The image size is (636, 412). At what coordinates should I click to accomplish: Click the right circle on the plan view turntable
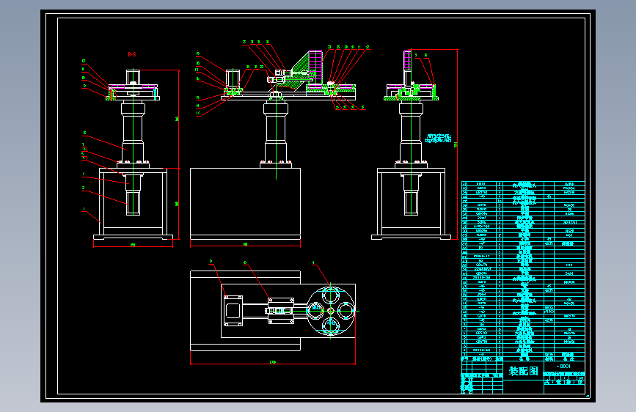click(346, 311)
